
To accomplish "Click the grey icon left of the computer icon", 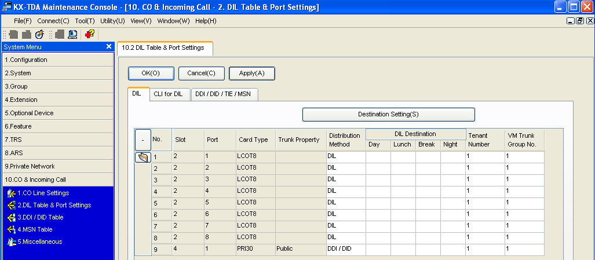I will click(60, 35).
